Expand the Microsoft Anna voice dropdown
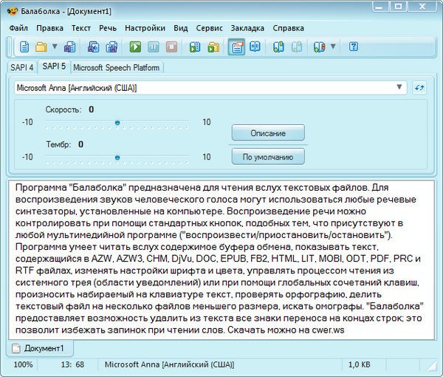The image size is (443, 377). point(399,87)
